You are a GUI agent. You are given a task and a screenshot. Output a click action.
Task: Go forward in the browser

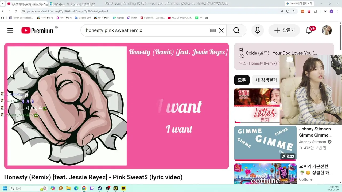tap(10, 11)
